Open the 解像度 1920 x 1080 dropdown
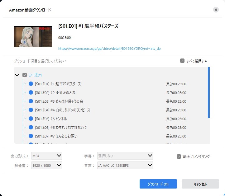 [46, 165]
